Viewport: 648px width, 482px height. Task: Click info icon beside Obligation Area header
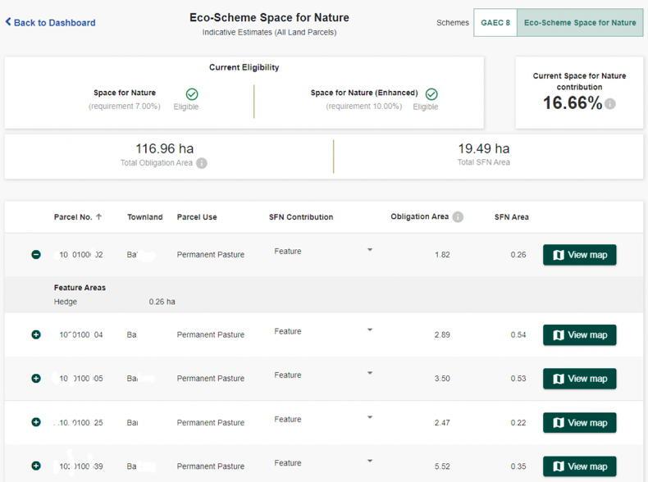tap(458, 217)
